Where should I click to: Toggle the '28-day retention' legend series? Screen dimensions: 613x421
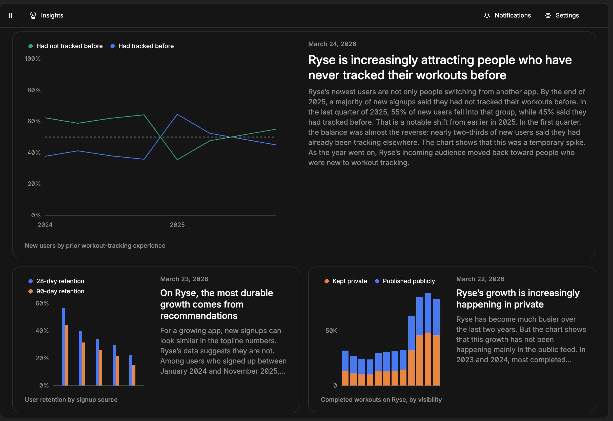click(x=60, y=281)
